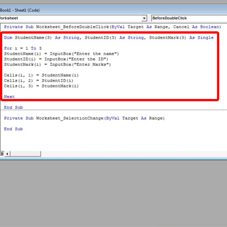Open the BeforeDoubleClick procedure combo box
The image size is (227, 227).
tap(189, 18)
